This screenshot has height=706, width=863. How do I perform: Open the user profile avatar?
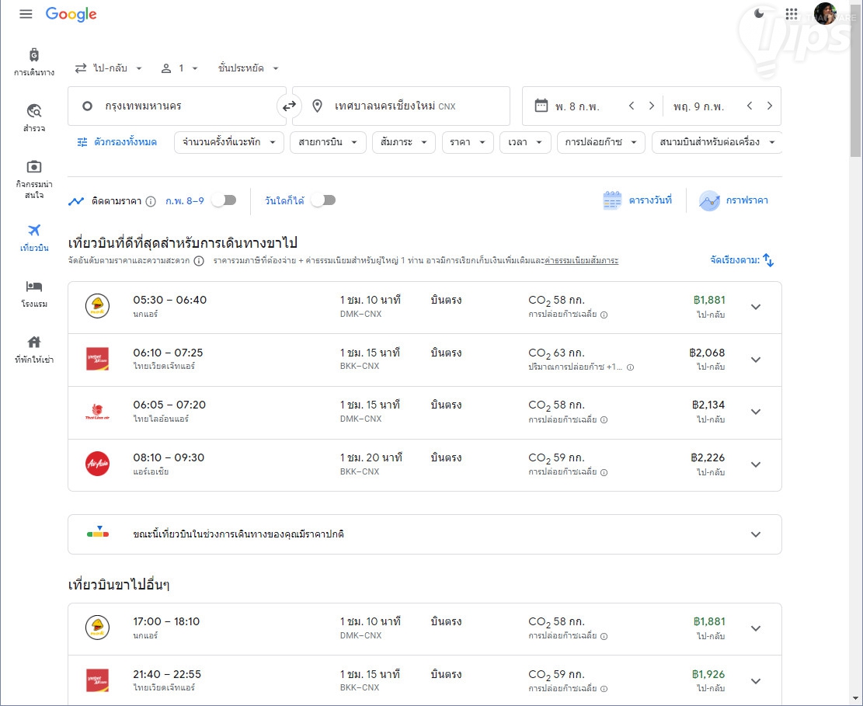tap(825, 14)
